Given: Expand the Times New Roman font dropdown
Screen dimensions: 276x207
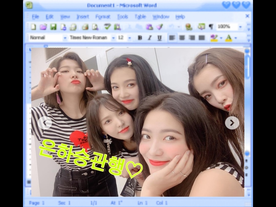Looking at the screenshot, I should [x=113, y=38].
